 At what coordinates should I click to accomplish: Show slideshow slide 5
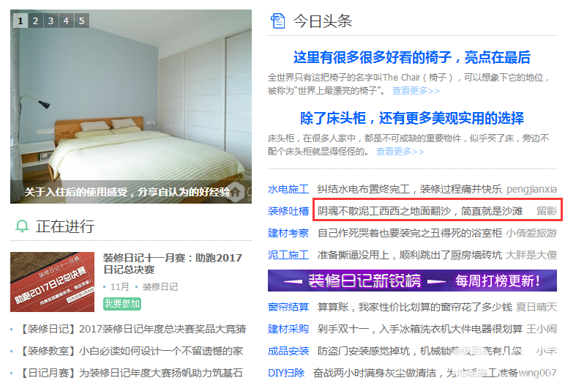click(x=82, y=21)
